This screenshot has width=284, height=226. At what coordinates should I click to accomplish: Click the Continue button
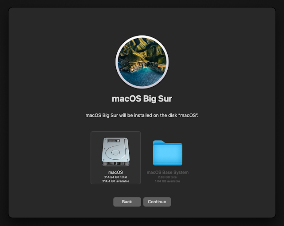pos(157,202)
